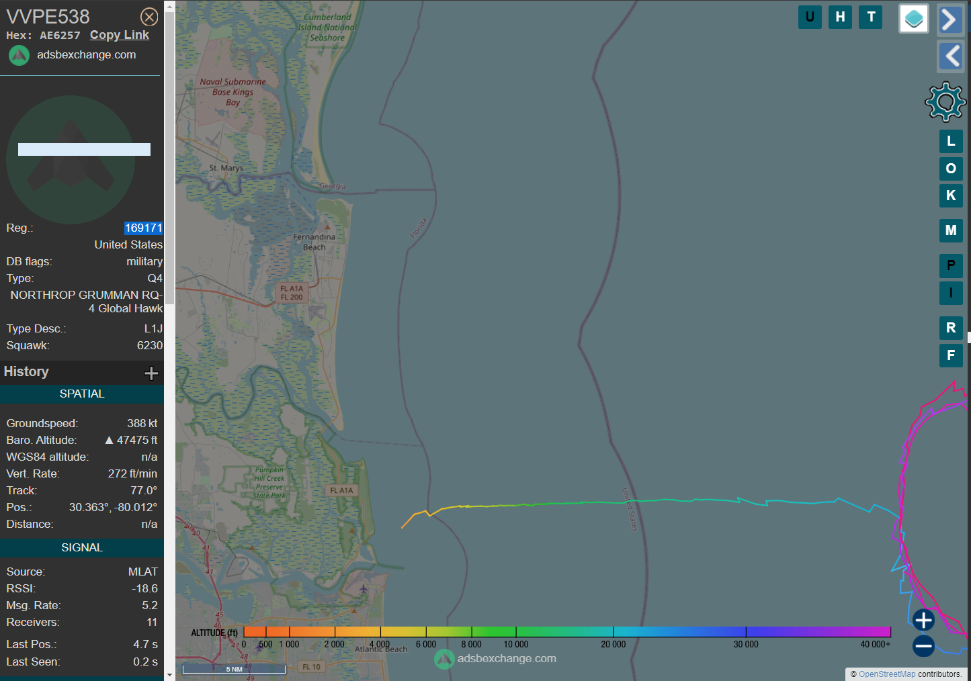Toggle the M map option button
Screen dimensions: 971x681
click(951, 230)
